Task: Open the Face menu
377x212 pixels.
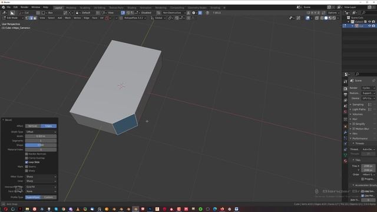Action: point(95,18)
